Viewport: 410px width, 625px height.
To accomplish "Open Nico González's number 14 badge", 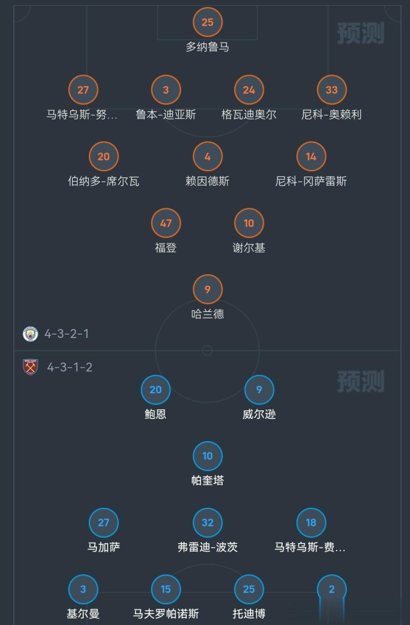I will point(311,157).
